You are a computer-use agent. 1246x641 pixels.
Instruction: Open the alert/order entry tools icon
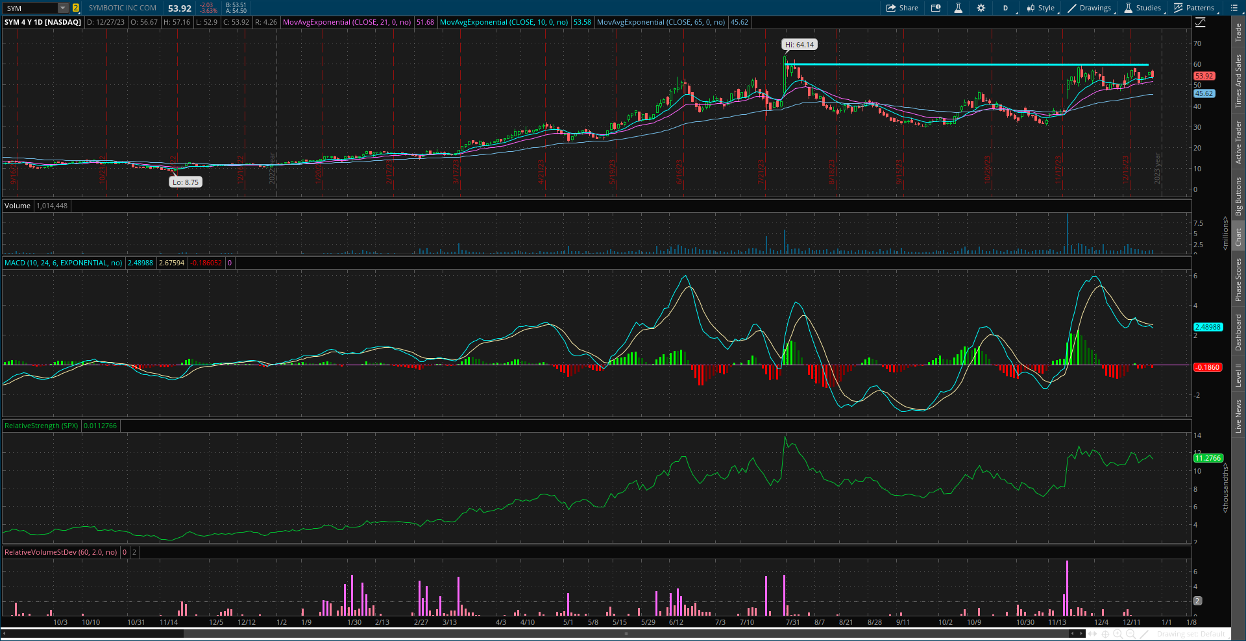pos(936,8)
